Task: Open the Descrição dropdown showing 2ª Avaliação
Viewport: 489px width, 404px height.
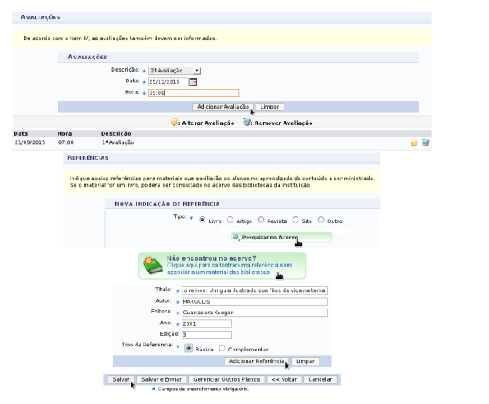Action: pyautogui.click(x=174, y=71)
